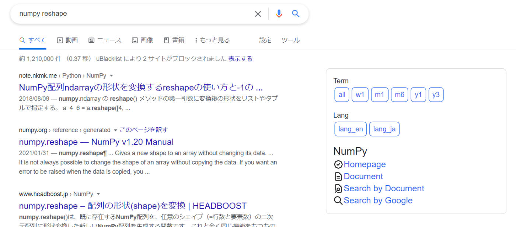Switch to the 書籍 tab
The image size is (516, 227).
tap(174, 40)
